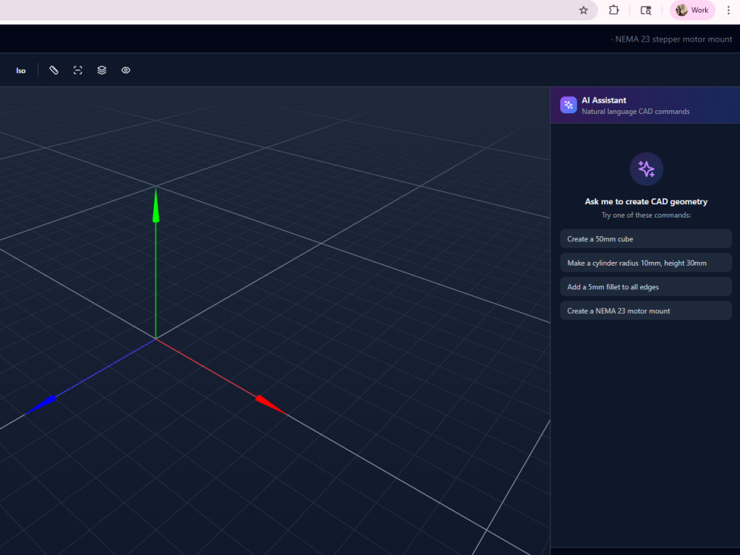
Task: Click the 'NEMA 23 stepper motor mount' title
Action: [x=673, y=39]
